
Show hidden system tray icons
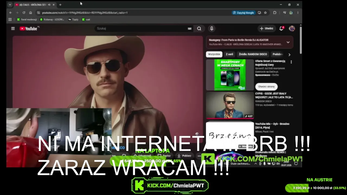tap(255, 164)
